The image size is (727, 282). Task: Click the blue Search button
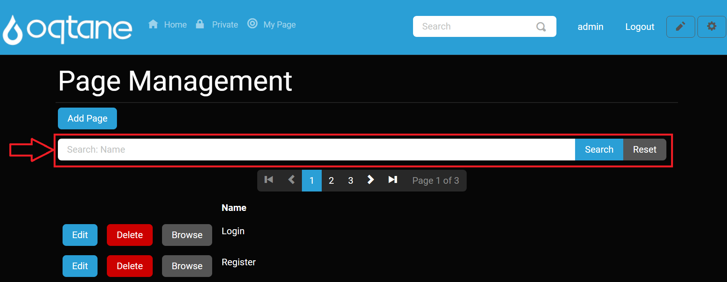[599, 150]
